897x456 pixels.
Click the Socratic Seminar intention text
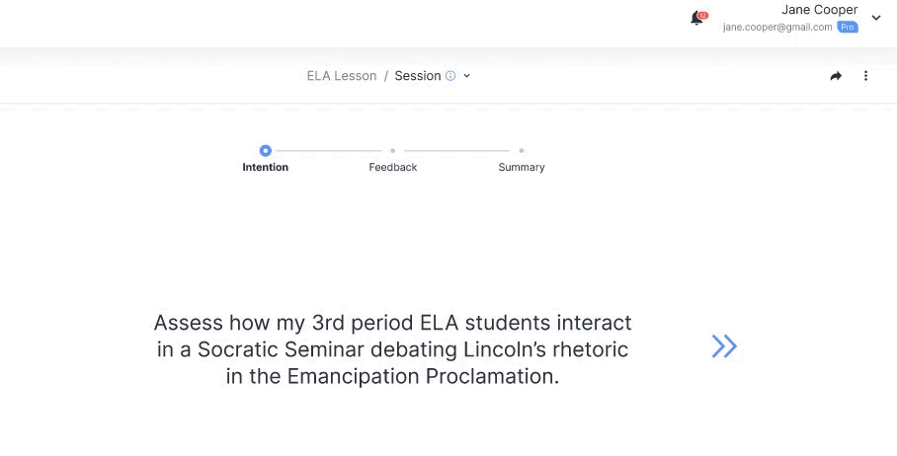coord(392,349)
